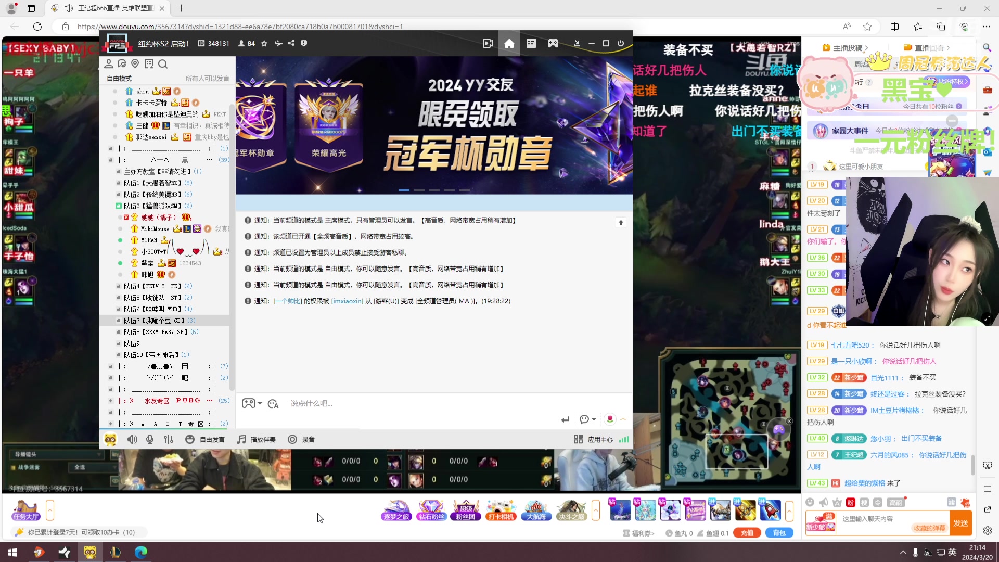Screen dimensions: 999x562
Task: Open the game emoji dropdown in YY input
Action: click(252, 403)
